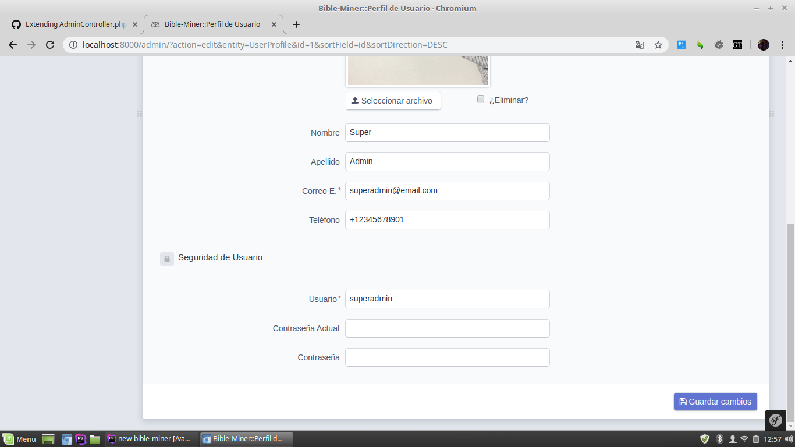Open the Symfony debug toolbar
This screenshot has width=795, height=447.
click(776, 420)
